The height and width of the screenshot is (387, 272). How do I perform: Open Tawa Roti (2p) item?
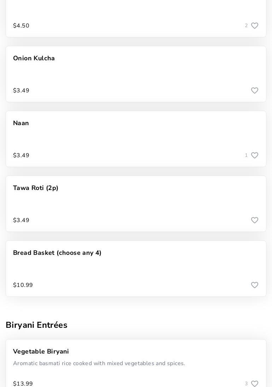36,188
